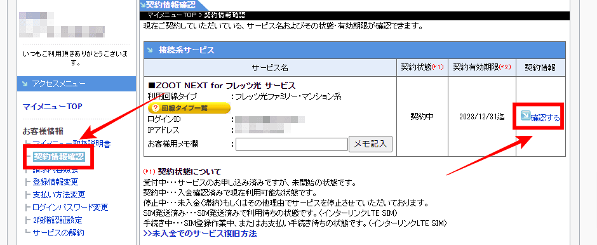This screenshot has height=245, width=597.
Task: Open ログインパスワード変更 sidebar link
Action: point(70,208)
